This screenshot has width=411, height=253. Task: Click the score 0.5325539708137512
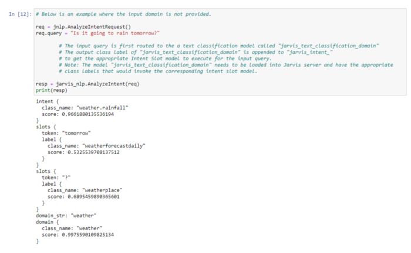click(x=83, y=152)
